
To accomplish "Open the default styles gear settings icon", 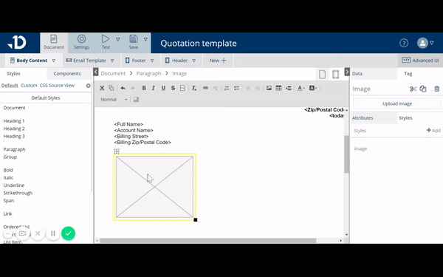I will click(x=88, y=86).
